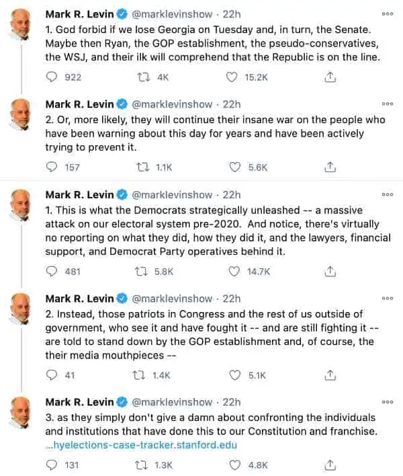Screen dimensions: 403x476
Task: Share the tweet with 4.8K likes
Action: (330, 465)
